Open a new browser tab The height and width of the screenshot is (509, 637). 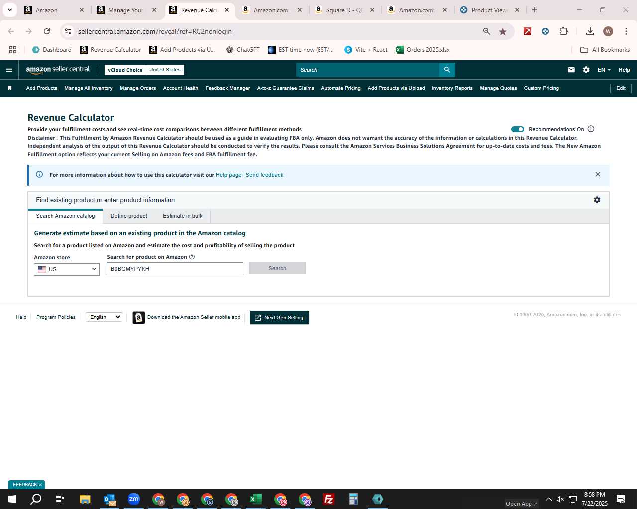tap(535, 10)
